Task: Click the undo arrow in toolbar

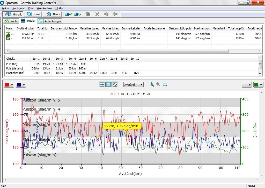Action: [x=106, y=14]
